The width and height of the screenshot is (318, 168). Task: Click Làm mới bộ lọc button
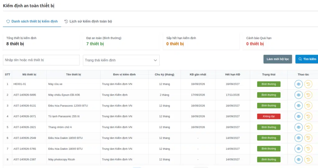(278, 59)
